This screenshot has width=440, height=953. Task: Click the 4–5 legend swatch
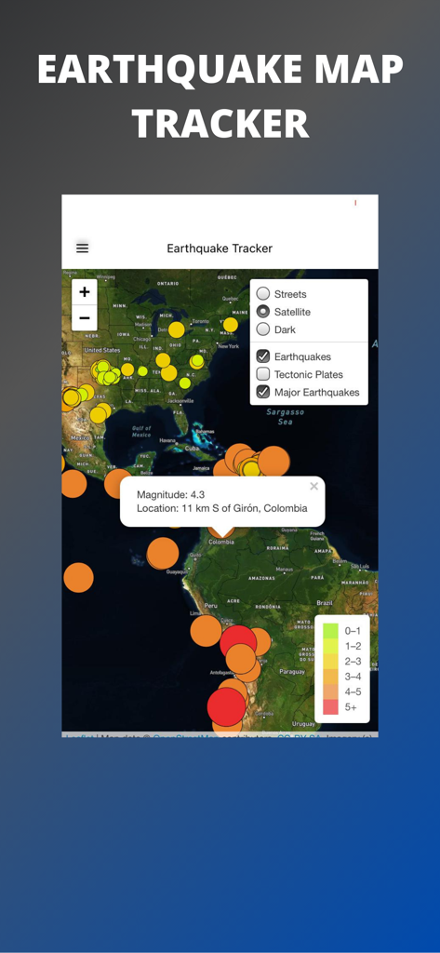pos(330,691)
